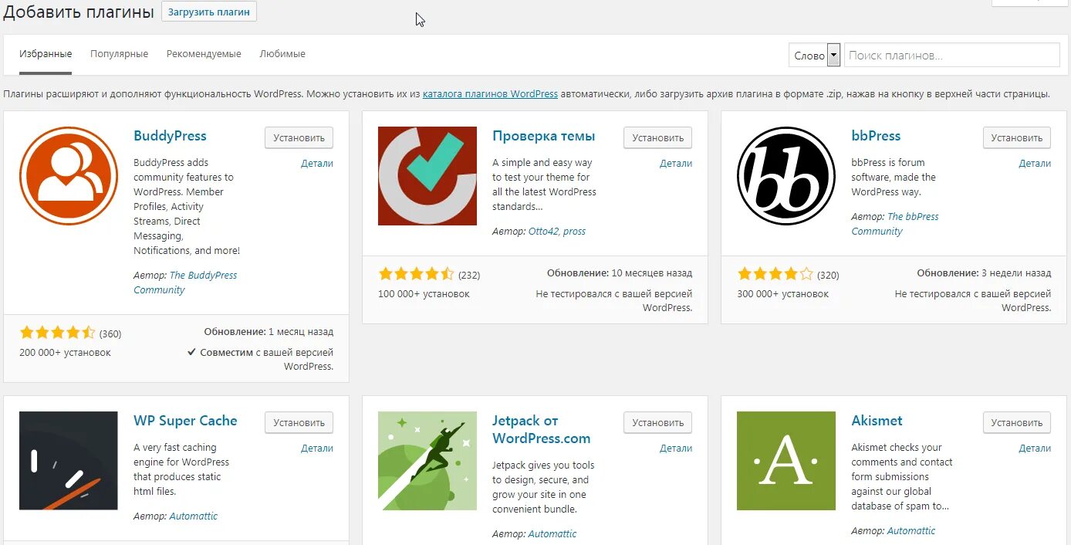Screen dimensions: 1071x545
Task: Click the 300 000+ установок text
Action: click(x=782, y=293)
